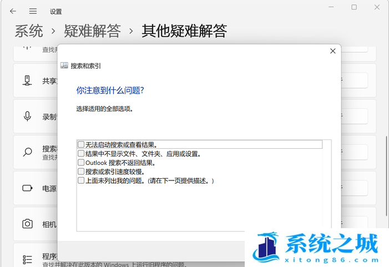Click the program compatibility list icon
The height and width of the screenshot is (267, 389).
click(x=27, y=259)
